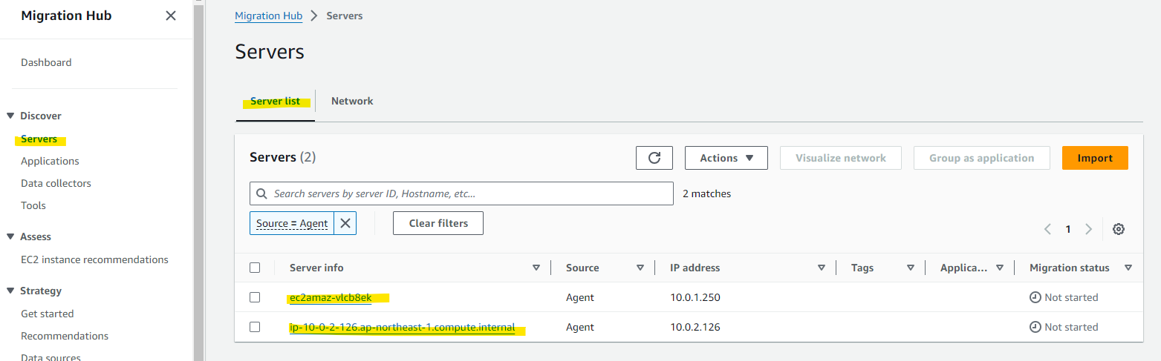Viewport: 1161px width, 361px height.
Task: Go to previous page arrow
Action: click(x=1047, y=229)
